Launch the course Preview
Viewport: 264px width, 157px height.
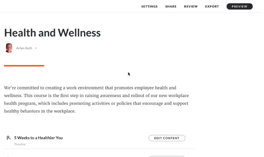pyautogui.click(x=239, y=6)
